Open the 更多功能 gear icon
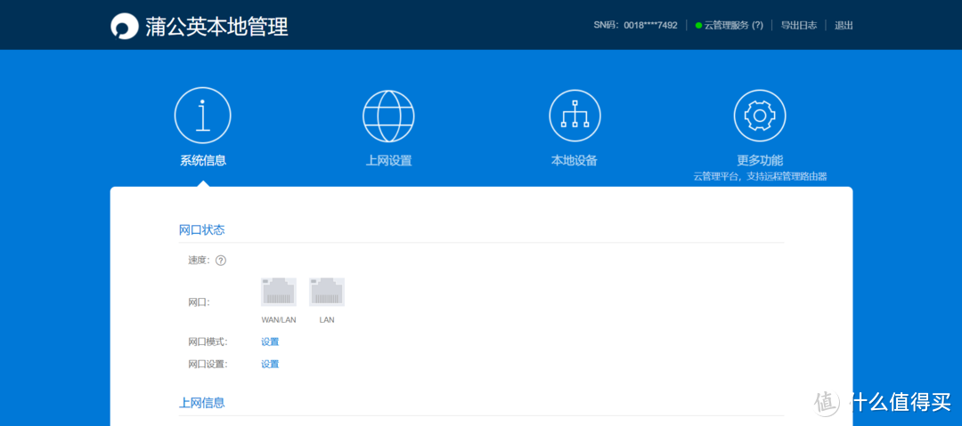The image size is (962, 426). tap(760, 116)
